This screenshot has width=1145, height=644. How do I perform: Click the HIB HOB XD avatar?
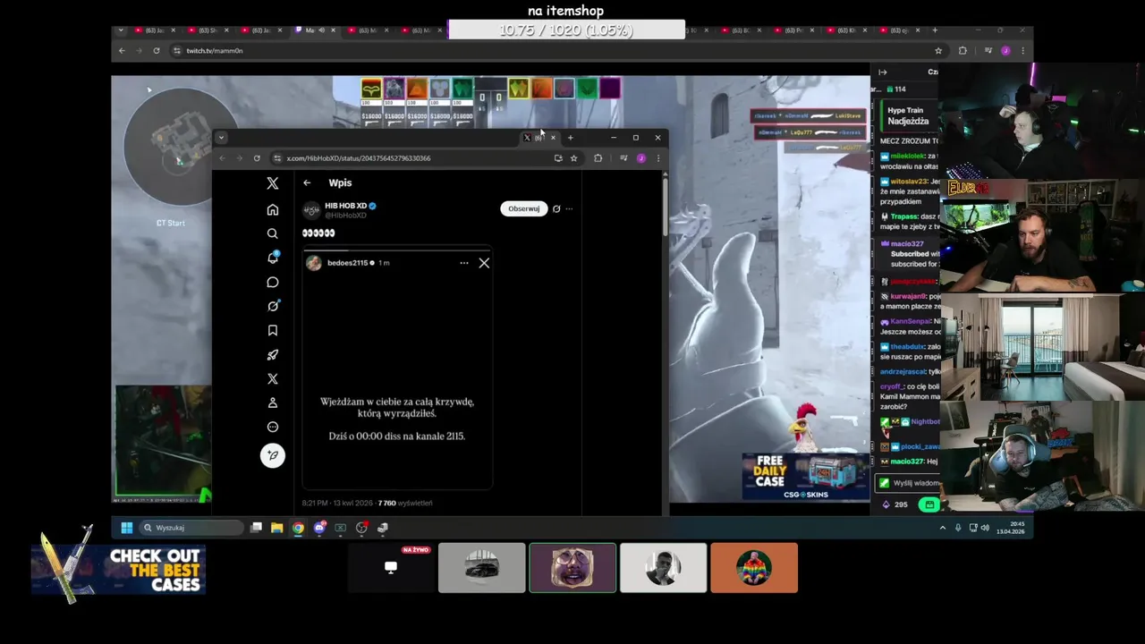(x=311, y=210)
